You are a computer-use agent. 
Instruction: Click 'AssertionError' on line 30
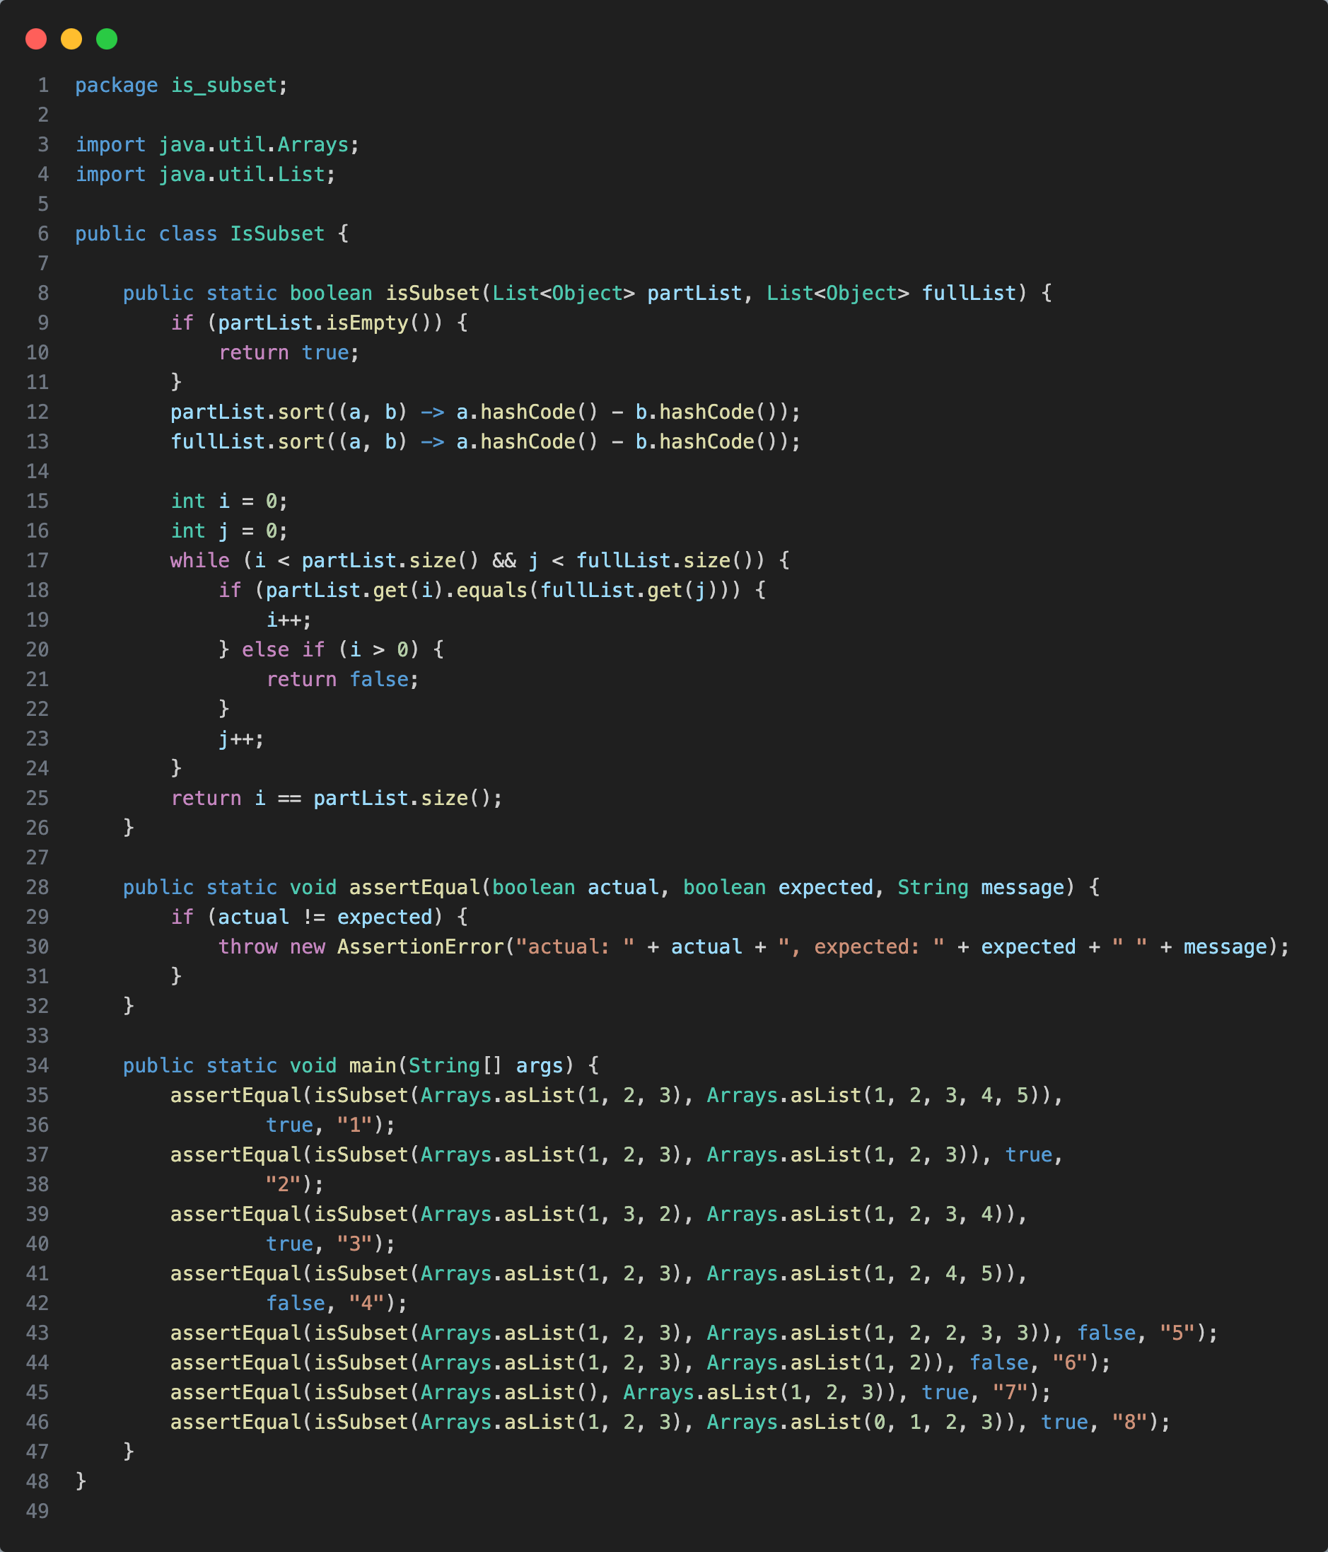(420, 946)
